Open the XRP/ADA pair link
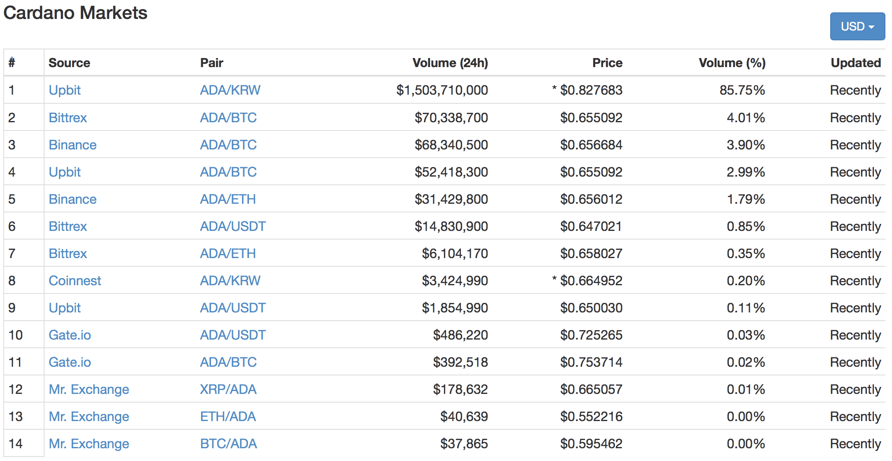The image size is (892, 461). click(x=228, y=389)
